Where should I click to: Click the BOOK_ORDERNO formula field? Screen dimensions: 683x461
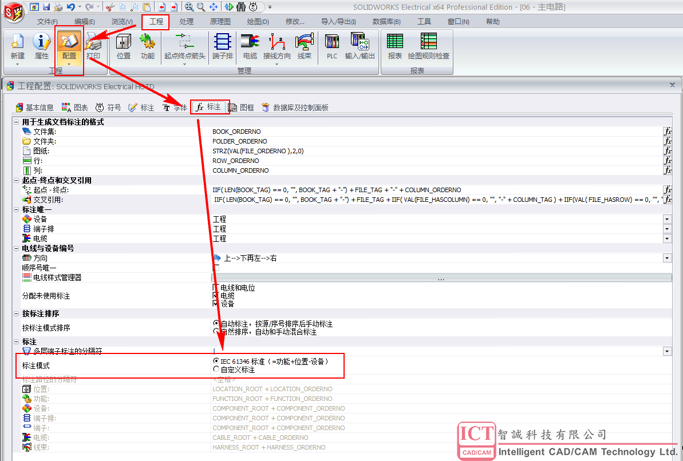[437, 132]
